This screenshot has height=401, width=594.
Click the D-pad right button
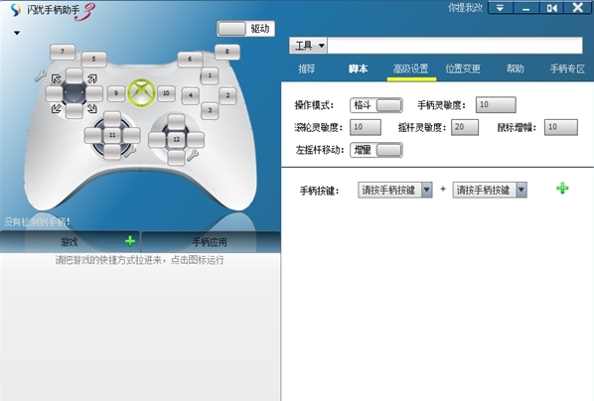point(94,94)
